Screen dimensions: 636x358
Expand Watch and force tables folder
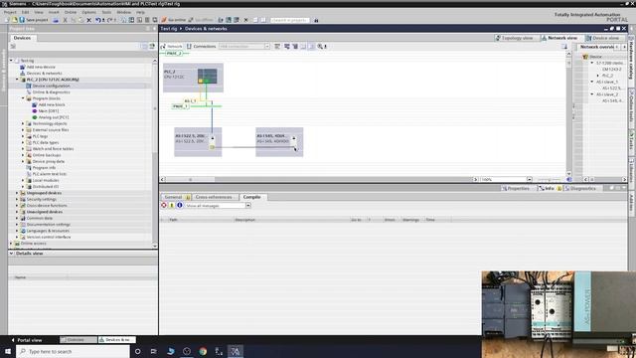pos(23,149)
